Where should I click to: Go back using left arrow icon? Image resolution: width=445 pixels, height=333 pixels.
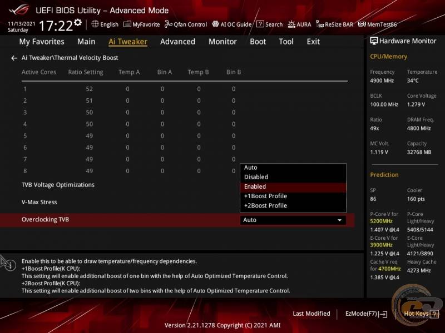coord(14,58)
